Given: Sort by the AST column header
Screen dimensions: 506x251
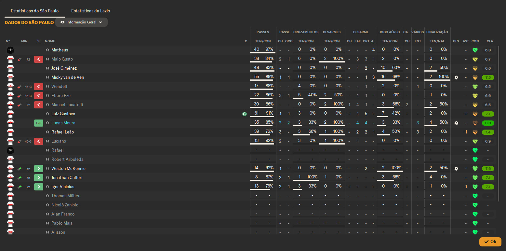Looking at the screenshot, I should coord(466,41).
